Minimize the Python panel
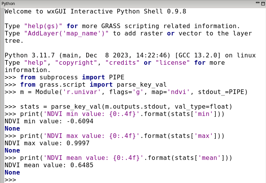 [257, 3]
